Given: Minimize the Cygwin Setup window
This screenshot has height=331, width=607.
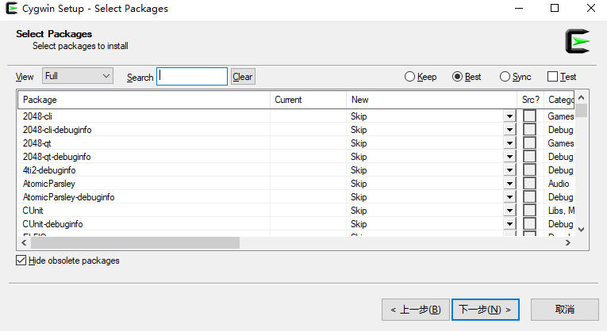Looking at the screenshot, I should (519, 8).
